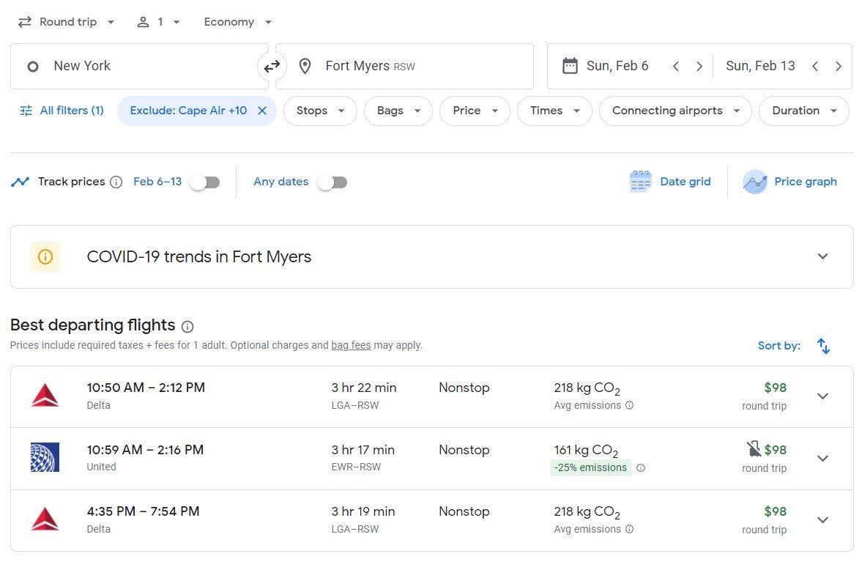Viewport: 862px width, 570px height.
Task: Open the Date grid view
Action: [x=671, y=182]
